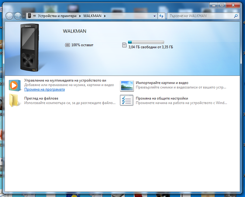
Task: Click the Forward navigation arrow button
Action: pyautogui.click(x=18, y=16)
